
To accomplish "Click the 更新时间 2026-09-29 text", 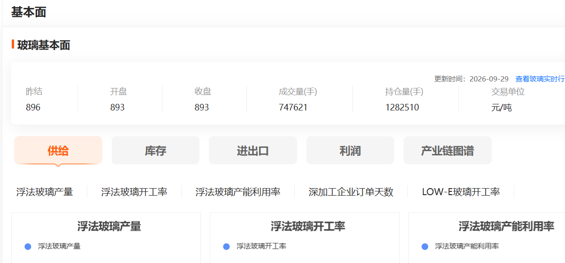I will [472, 79].
